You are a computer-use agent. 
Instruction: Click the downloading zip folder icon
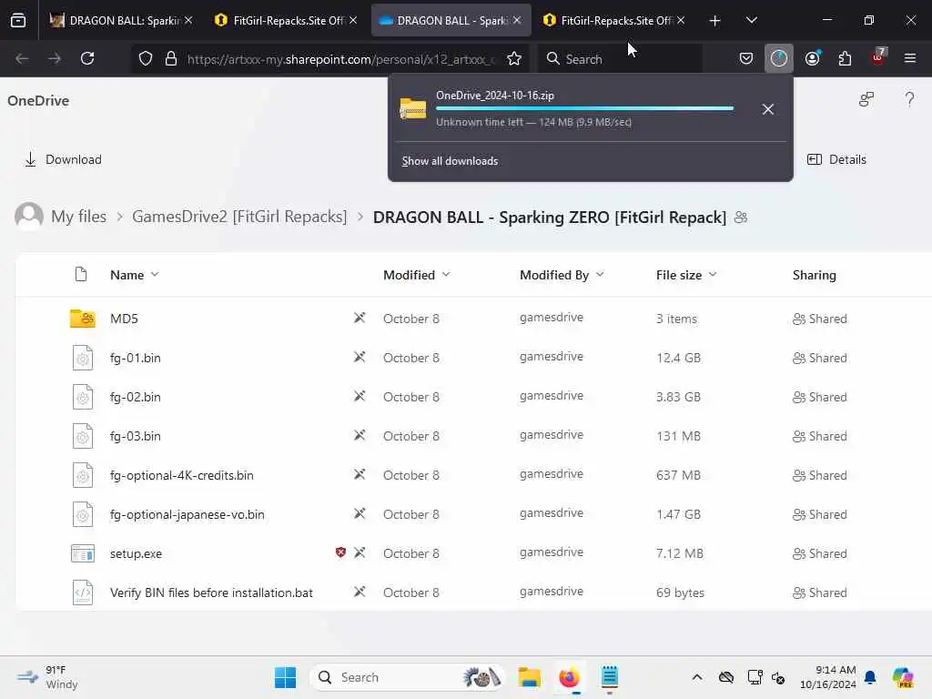click(413, 109)
